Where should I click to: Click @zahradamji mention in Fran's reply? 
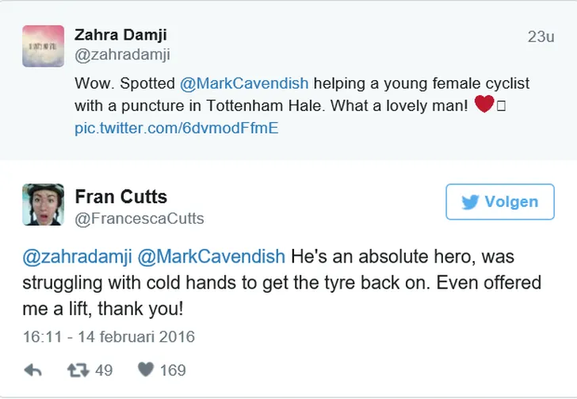click(x=76, y=257)
